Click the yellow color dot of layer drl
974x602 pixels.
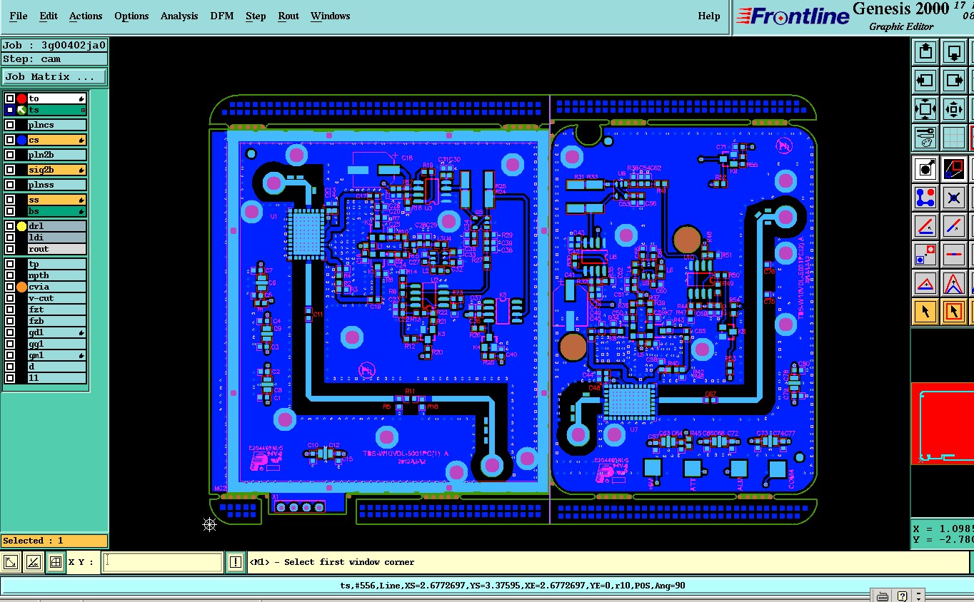coord(21,226)
